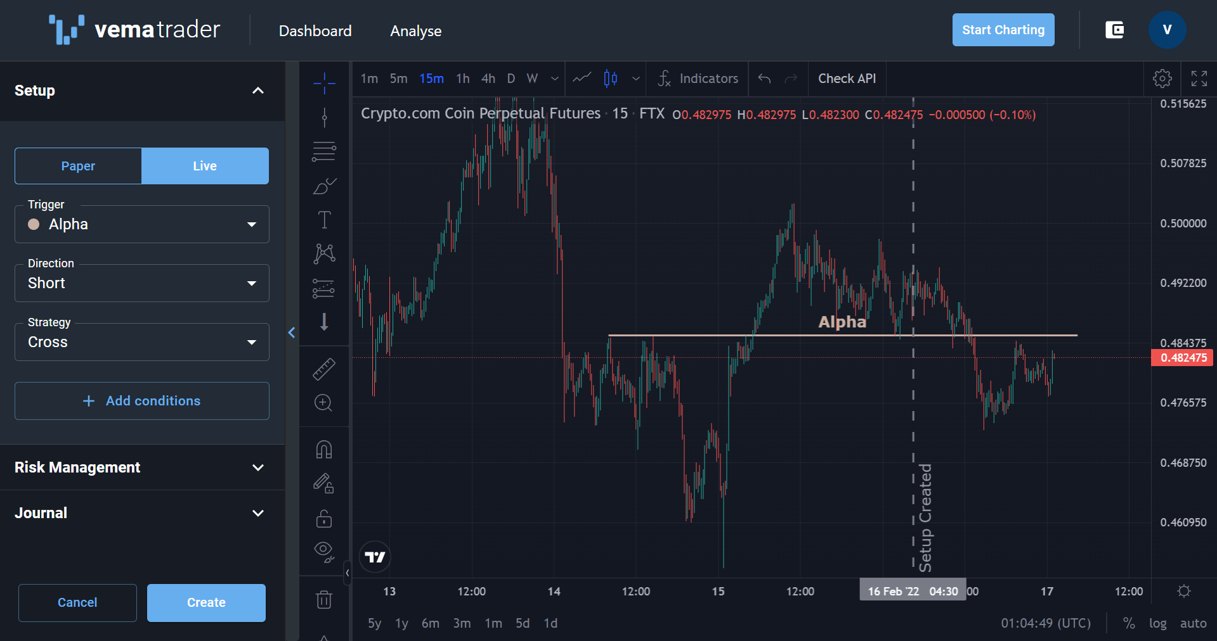Hide all drawings with eye icon
Screen dimensions: 1217x641
coord(324,552)
